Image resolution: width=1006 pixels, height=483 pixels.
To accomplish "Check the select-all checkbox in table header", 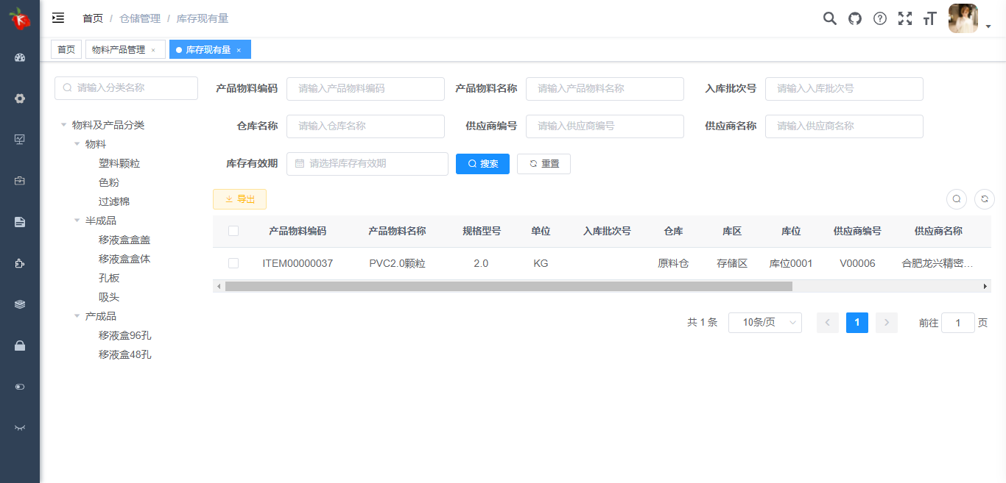I will [233, 231].
